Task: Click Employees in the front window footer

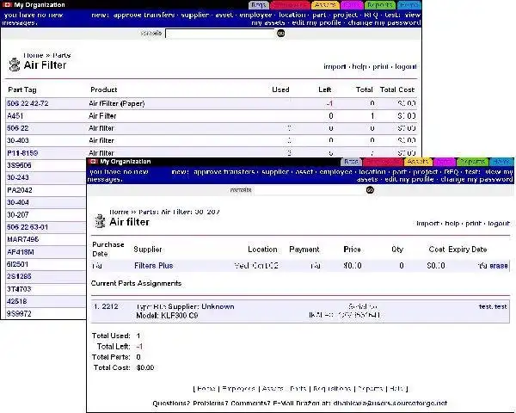Action: [x=238, y=389]
